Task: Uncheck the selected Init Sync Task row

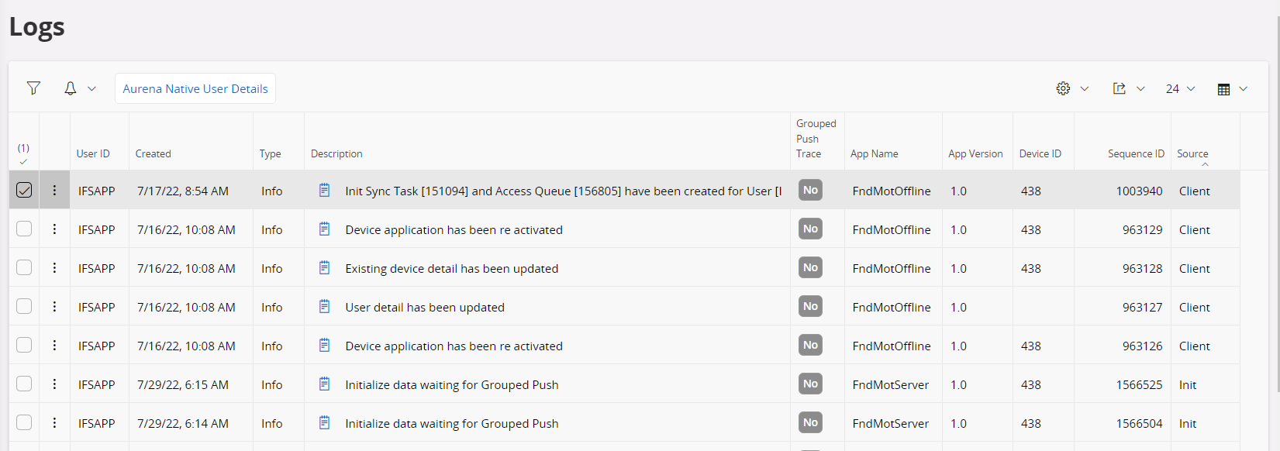Action: [x=24, y=191]
